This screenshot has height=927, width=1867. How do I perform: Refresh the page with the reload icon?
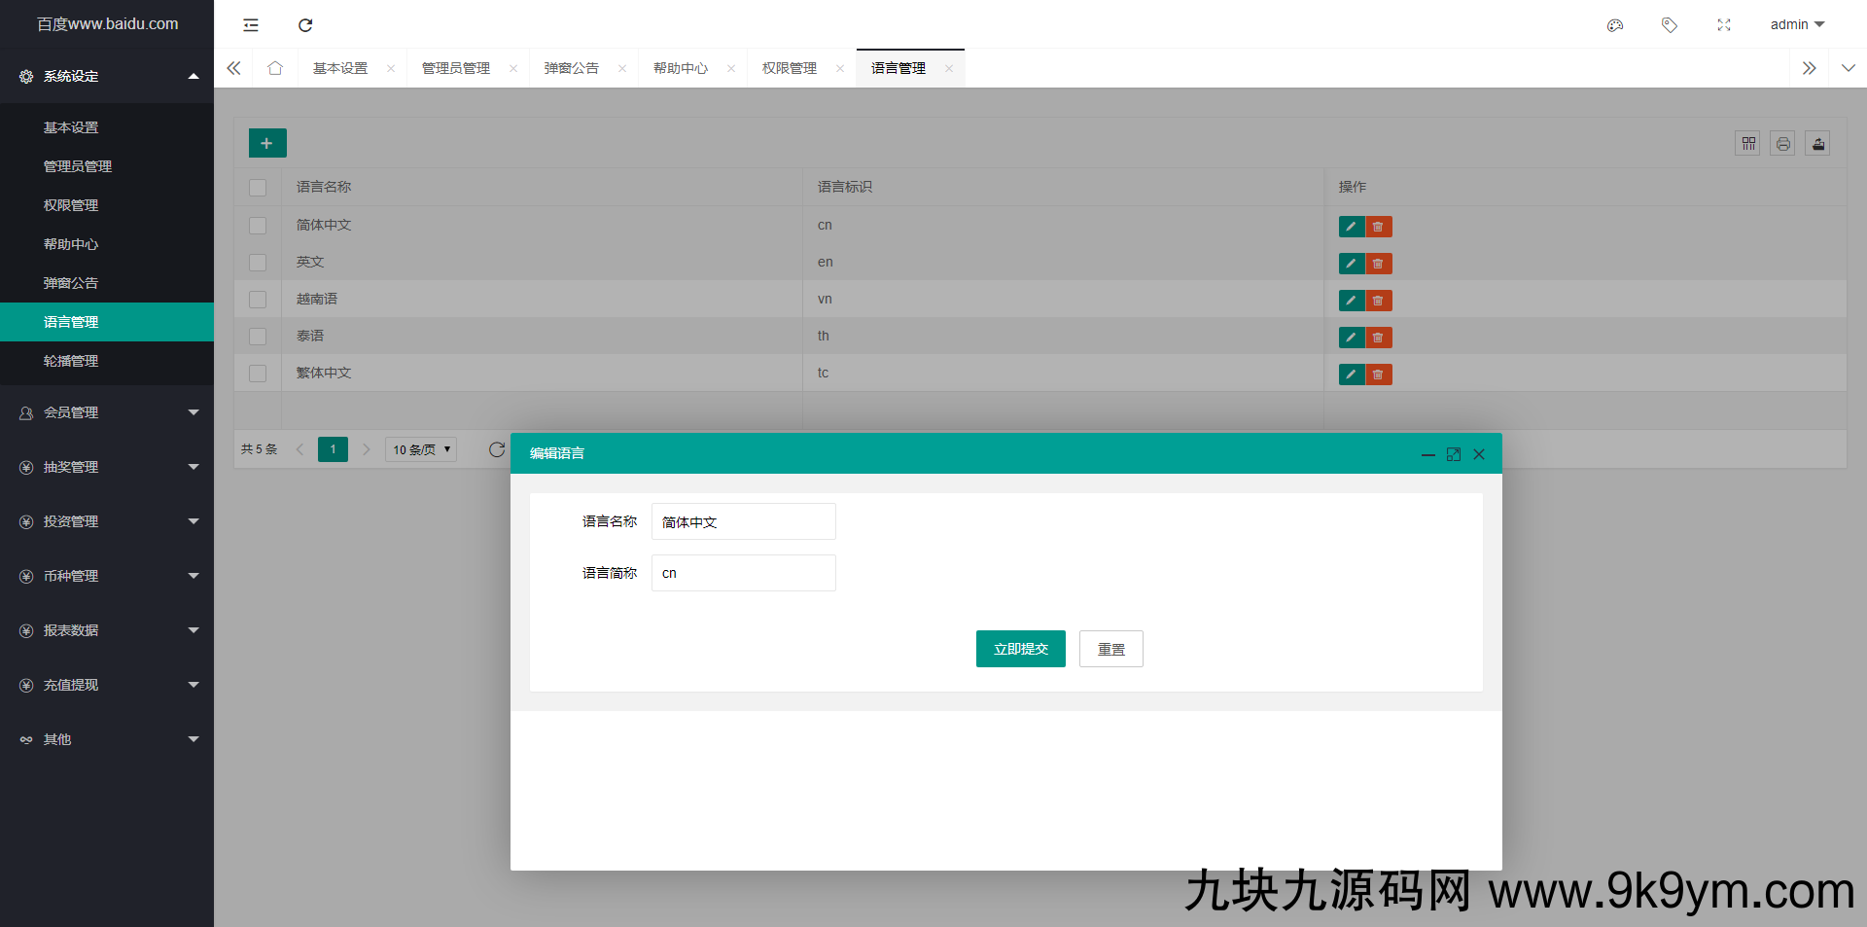tap(304, 25)
